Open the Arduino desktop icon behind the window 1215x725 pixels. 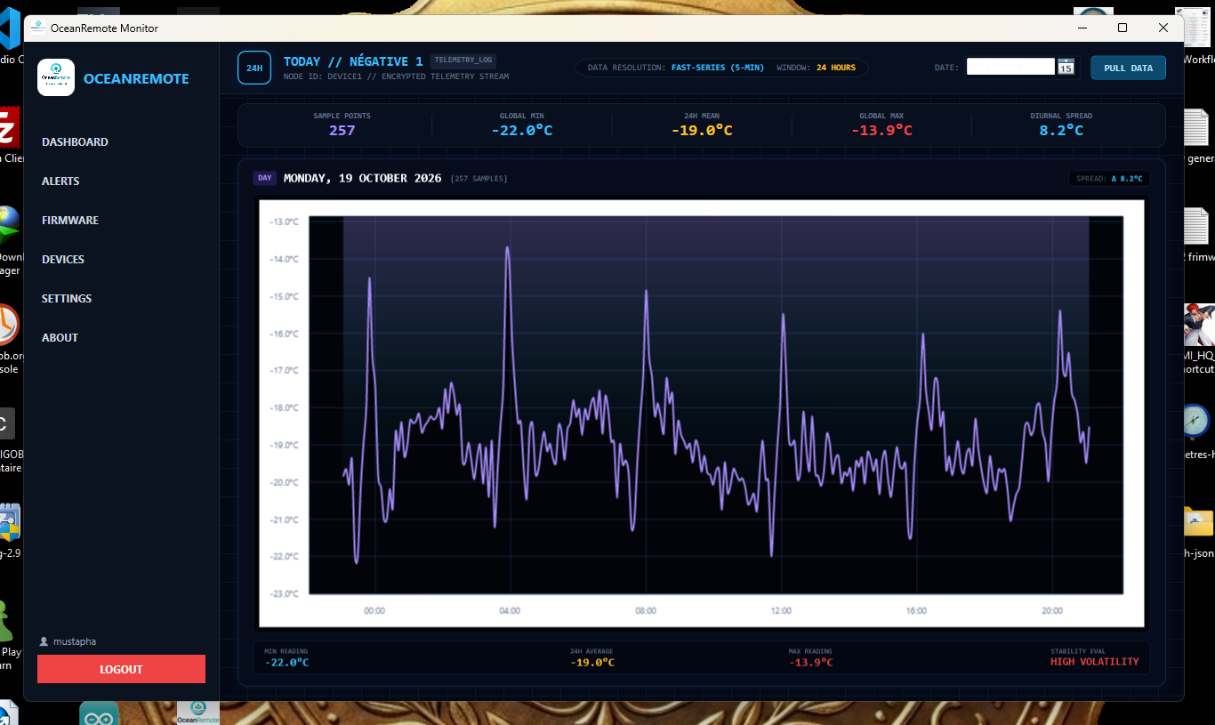tap(99, 713)
